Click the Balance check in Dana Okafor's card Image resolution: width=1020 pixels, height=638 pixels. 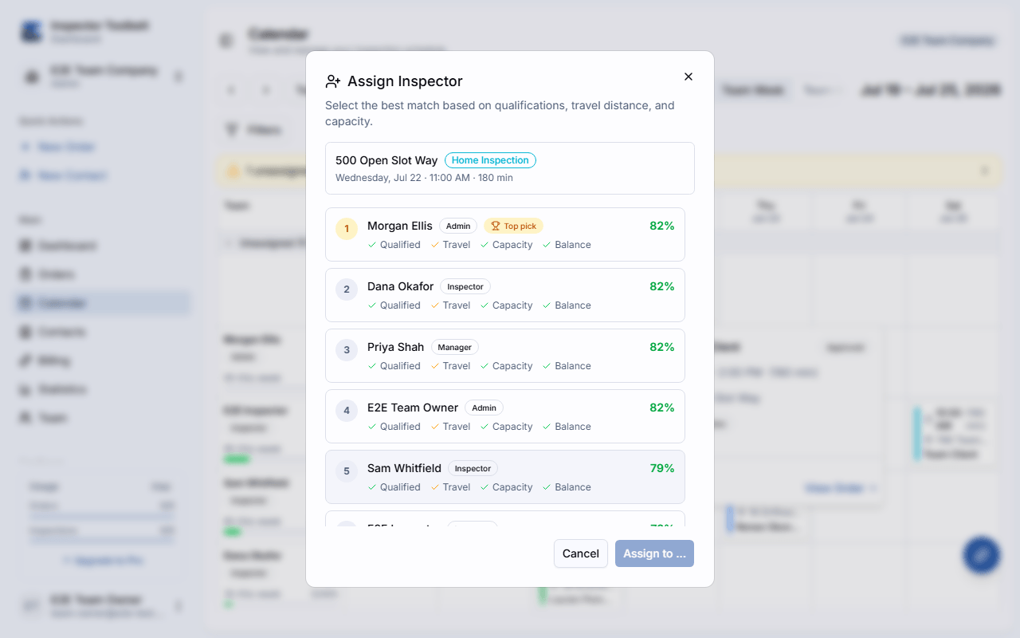[x=567, y=305]
